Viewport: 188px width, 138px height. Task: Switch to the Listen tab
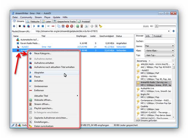pos(47,22)
